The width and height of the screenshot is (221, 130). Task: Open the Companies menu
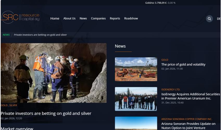98,18
